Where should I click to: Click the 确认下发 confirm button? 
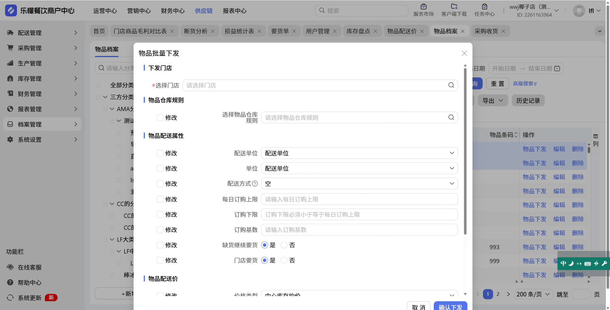click(450, 306)
